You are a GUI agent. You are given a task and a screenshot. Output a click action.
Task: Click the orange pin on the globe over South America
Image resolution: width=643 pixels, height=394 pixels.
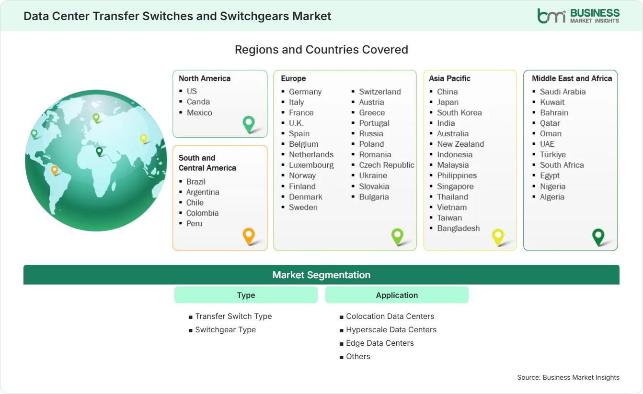pyautogui.click(x=55, y=170)
